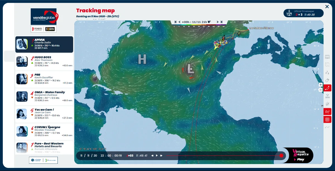Click the J+03 11:49:41 race elapsed counter
The width and height of the screenshot is (335, 171).
tap(137, 156)
